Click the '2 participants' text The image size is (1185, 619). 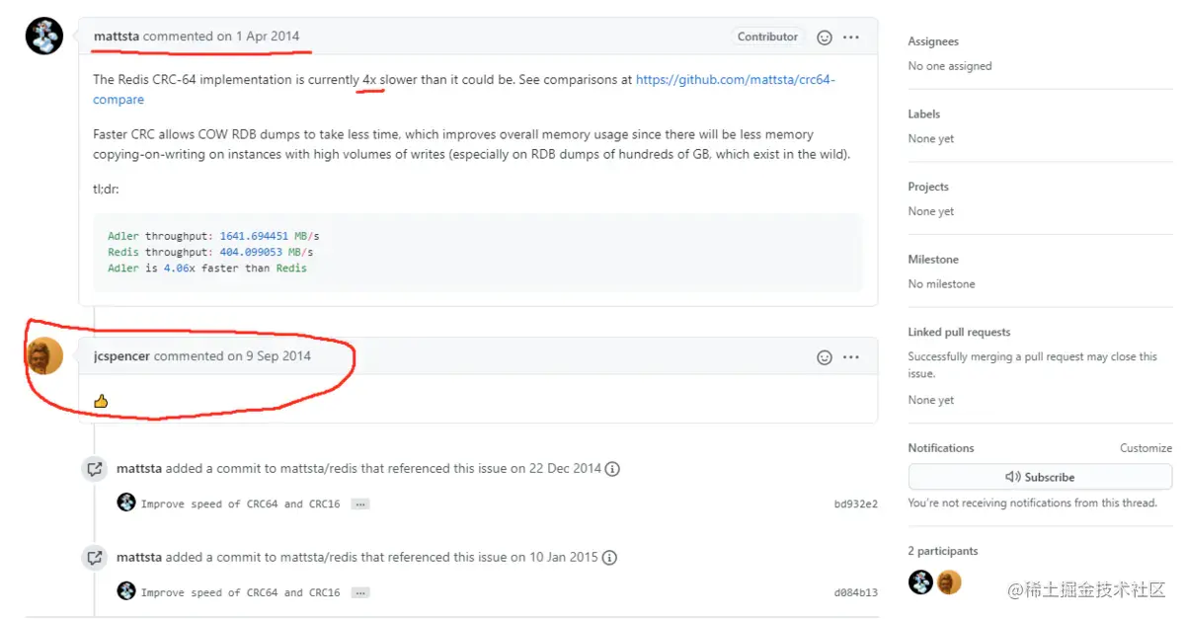coord(943,552)
